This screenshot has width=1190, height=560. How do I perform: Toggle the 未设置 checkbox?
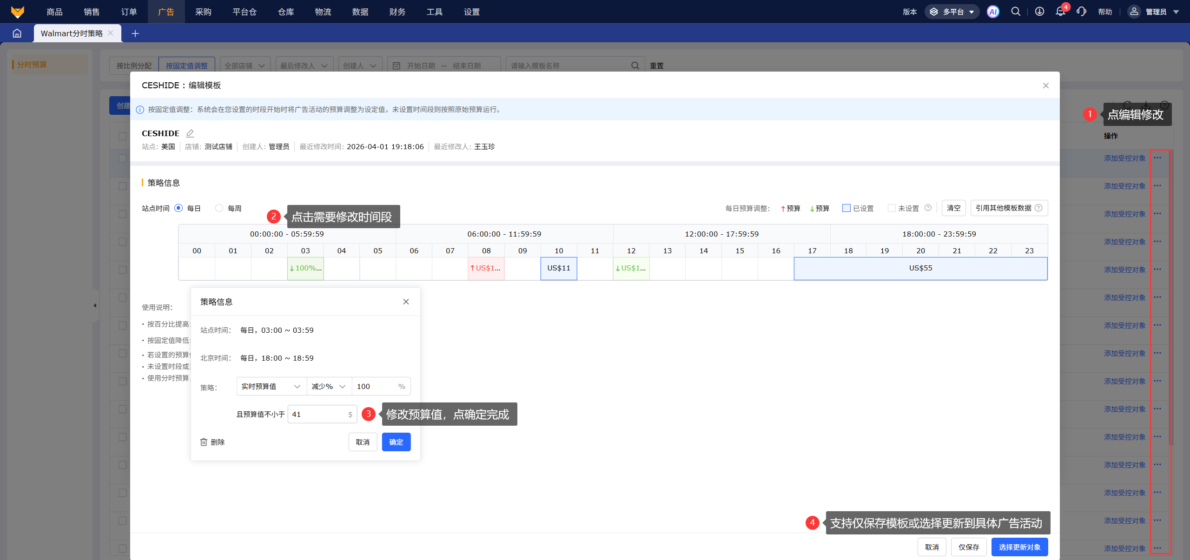click(x=892, y=208)
